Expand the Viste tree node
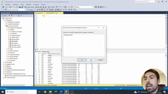This screenshot has height=94, width=168. pos(7,49)
